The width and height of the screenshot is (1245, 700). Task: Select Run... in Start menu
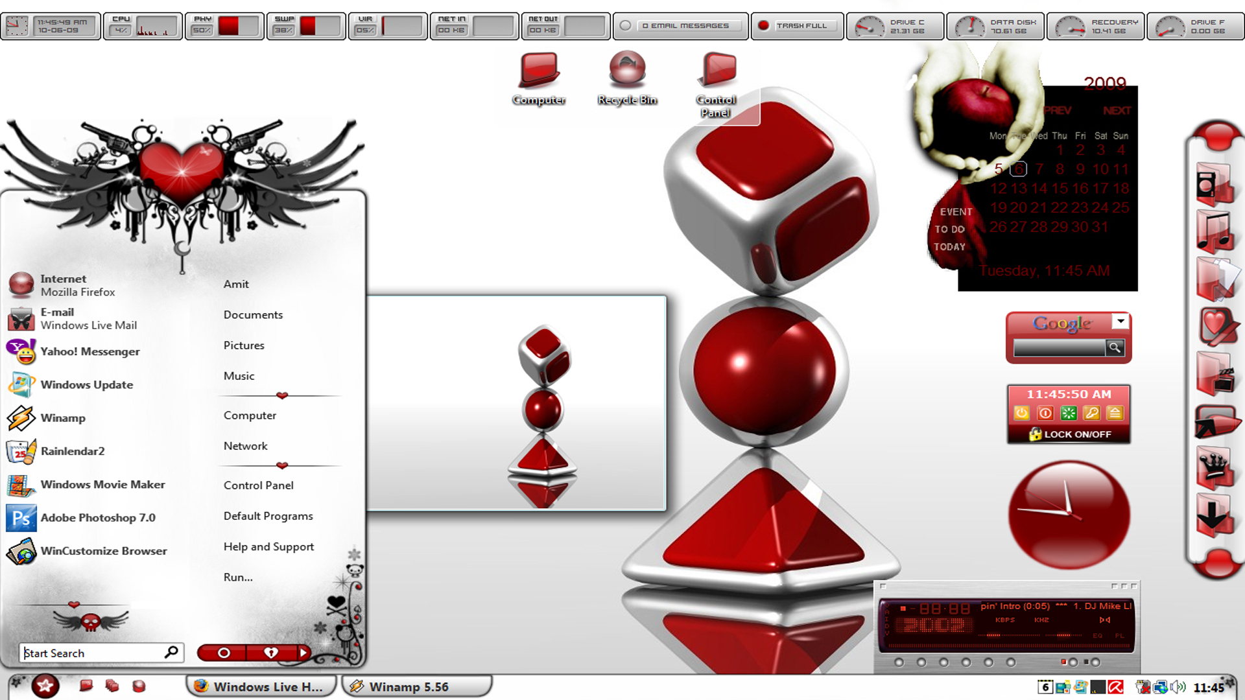click(238, 577)
